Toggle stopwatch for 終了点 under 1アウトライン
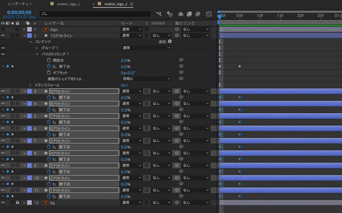 point(49,196)
